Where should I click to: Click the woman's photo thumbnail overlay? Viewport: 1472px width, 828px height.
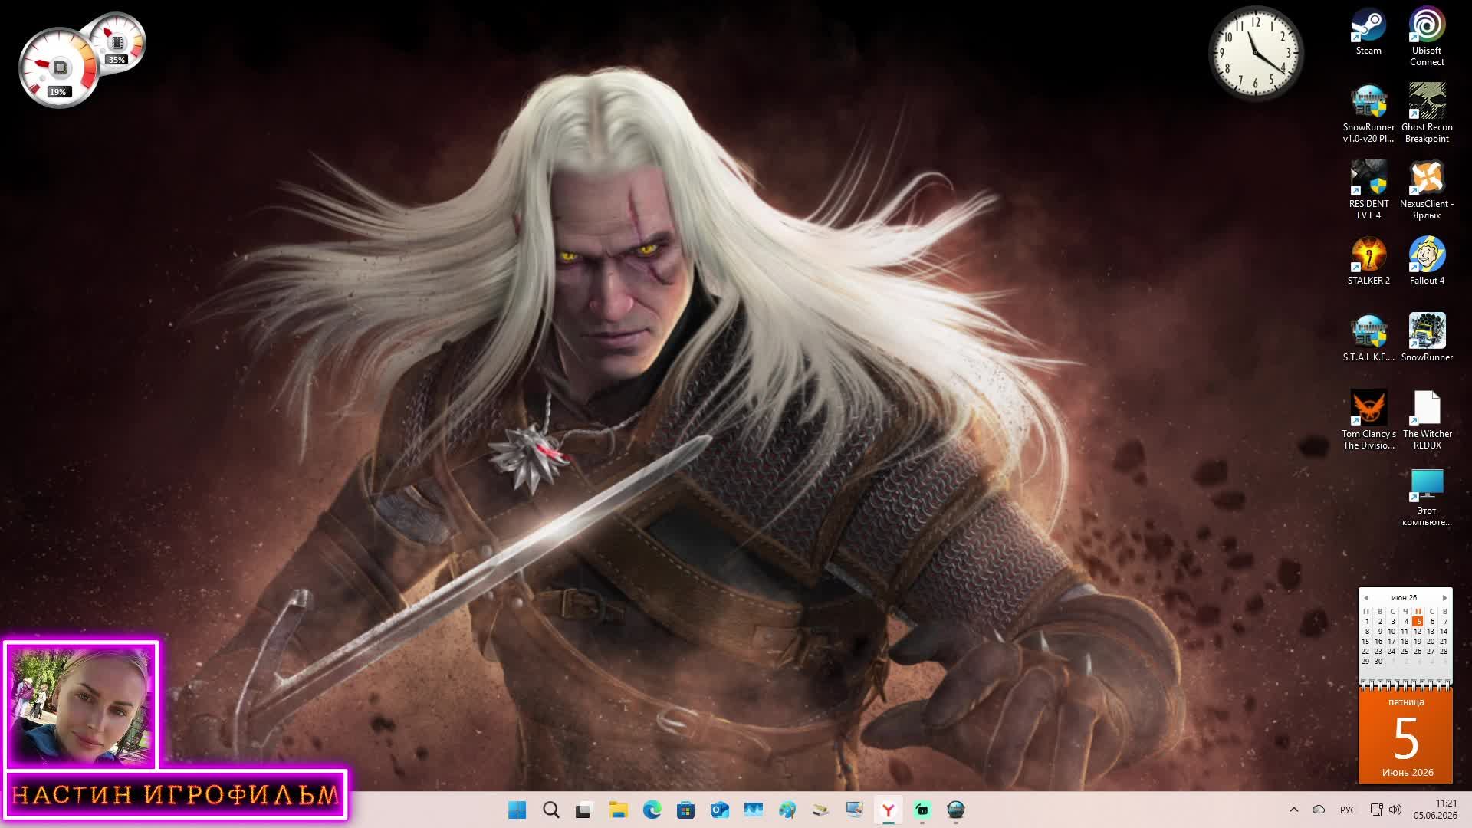point(80,706)
